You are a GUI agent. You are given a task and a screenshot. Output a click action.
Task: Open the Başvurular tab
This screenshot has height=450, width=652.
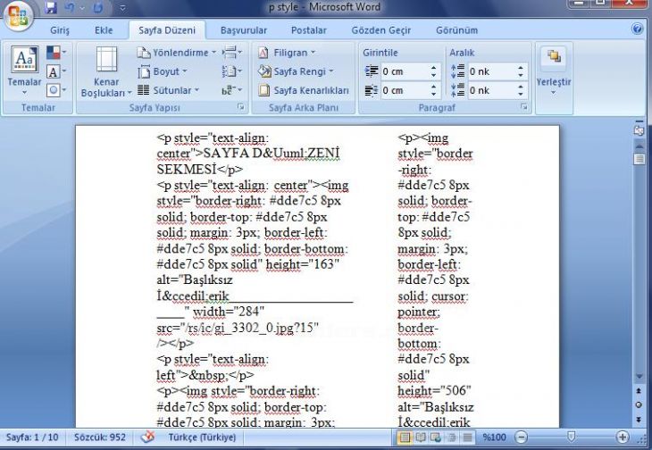[244, 30]
